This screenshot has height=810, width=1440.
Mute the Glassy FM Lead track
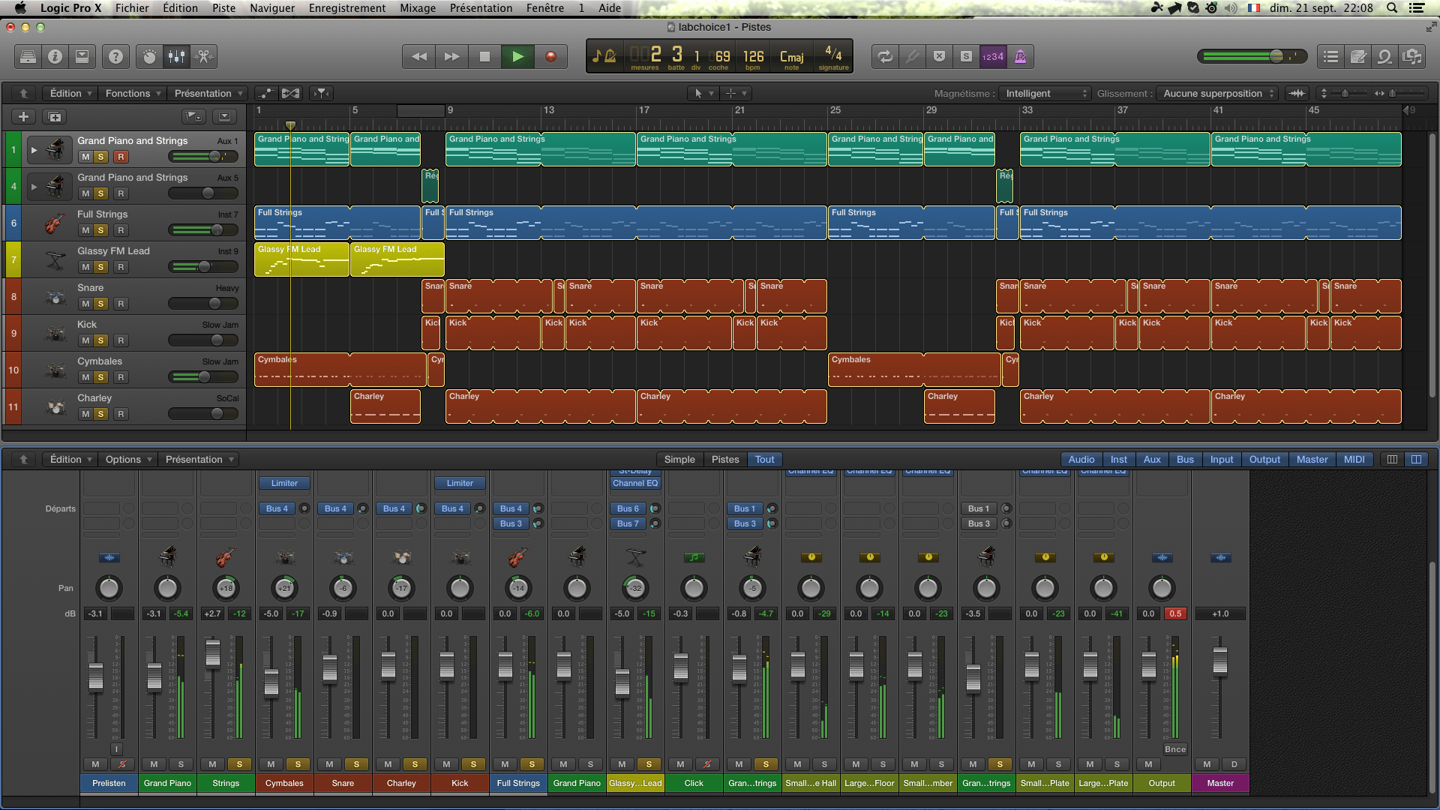(x=85, y=267)
